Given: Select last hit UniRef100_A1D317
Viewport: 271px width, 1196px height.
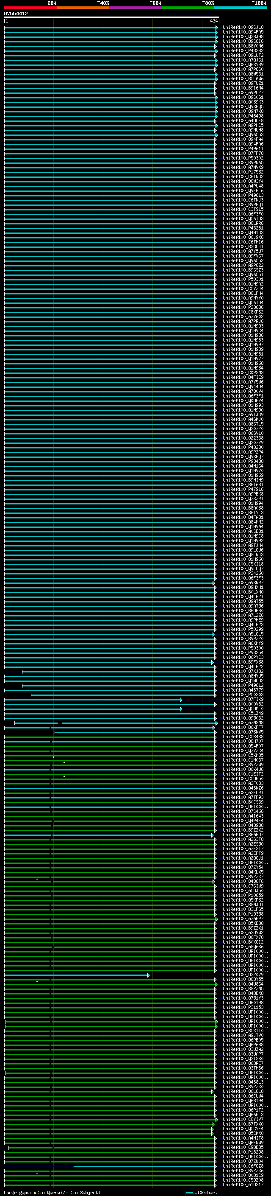Looking at the screenshot, I should coord(243,1185).
